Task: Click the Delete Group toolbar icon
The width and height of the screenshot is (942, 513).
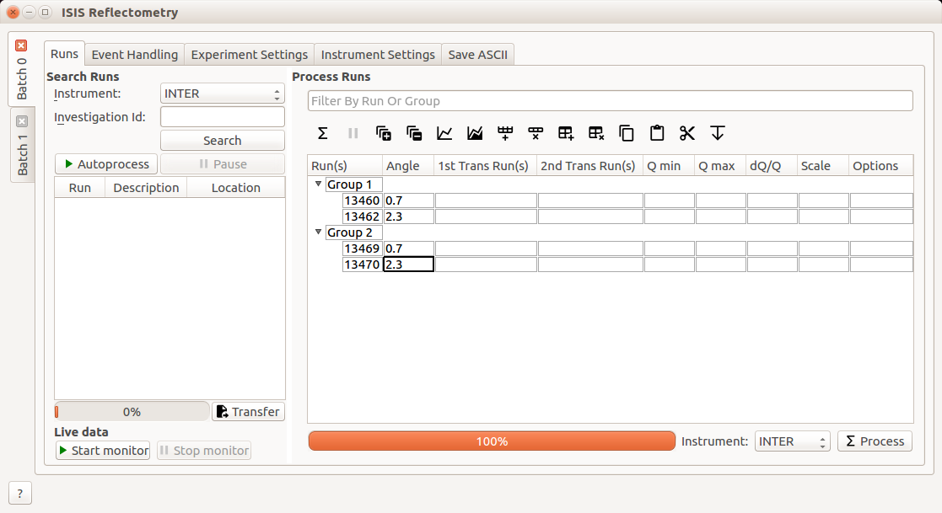Action: (596, 133)
